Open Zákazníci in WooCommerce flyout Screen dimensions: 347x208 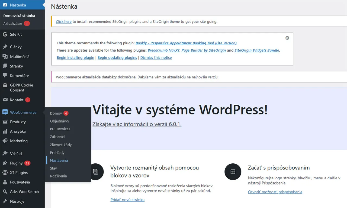pyautogui.click(x=57, y=137)
